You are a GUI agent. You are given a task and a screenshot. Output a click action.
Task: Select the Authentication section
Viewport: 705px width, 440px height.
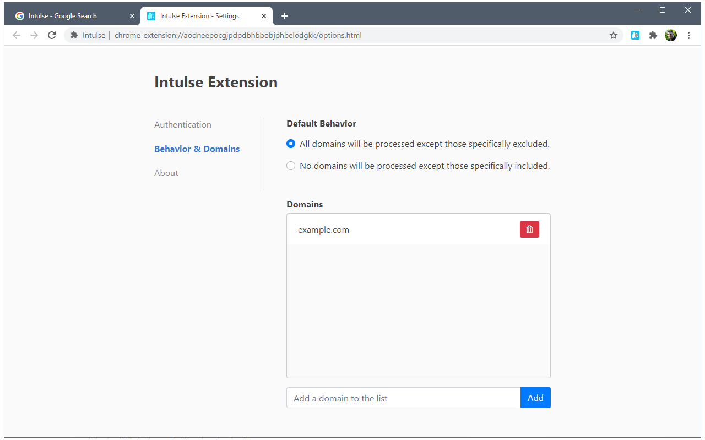tap(182, 124)
